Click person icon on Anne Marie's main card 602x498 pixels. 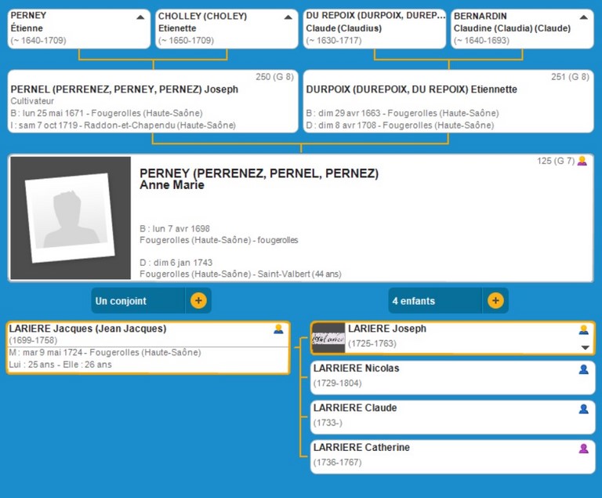pyautogui.click(x=582, y=162)
